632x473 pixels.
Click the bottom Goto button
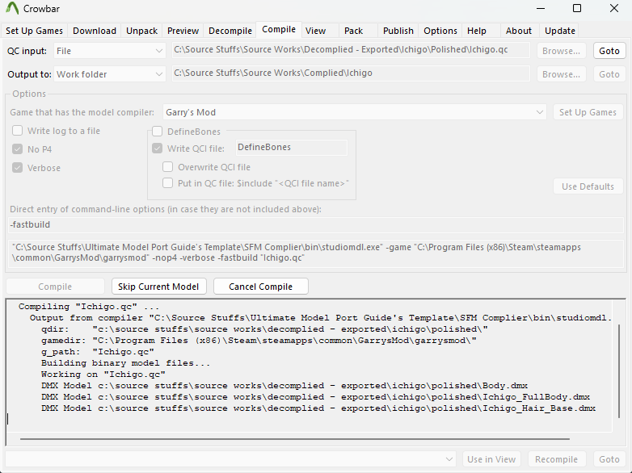coord(609,459)
